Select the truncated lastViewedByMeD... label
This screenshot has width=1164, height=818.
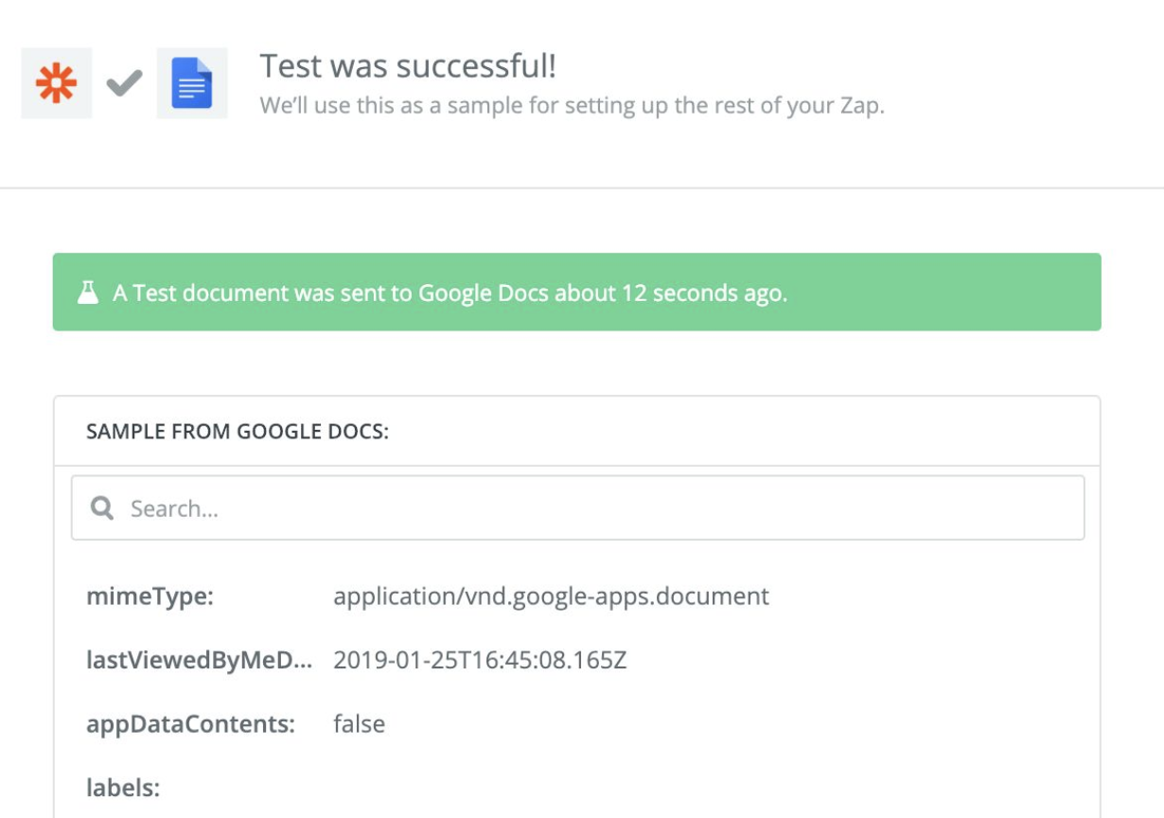click(199, 660)
